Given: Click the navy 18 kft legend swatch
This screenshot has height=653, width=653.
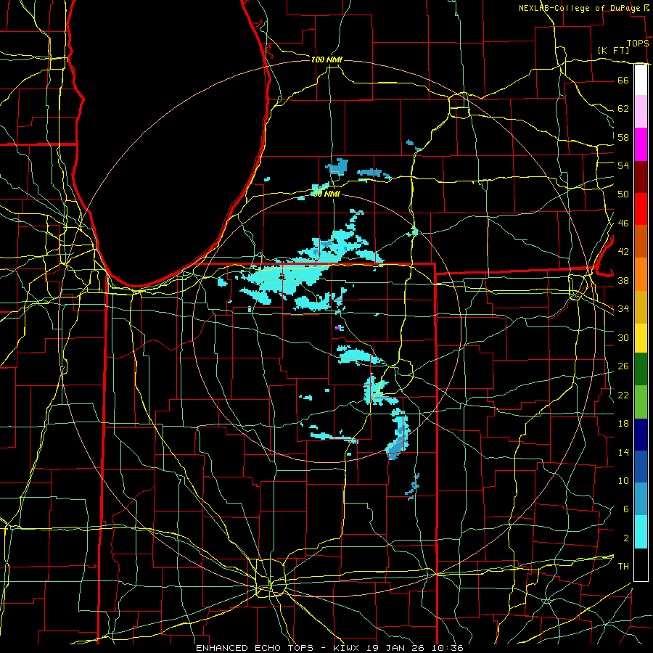Looking at the screenshot, I should tap(641, 435).
